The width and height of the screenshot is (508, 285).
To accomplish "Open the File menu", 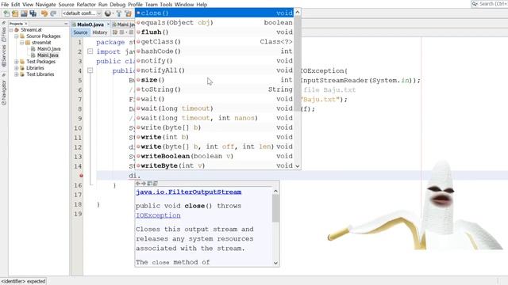I will tap(5, 5).
